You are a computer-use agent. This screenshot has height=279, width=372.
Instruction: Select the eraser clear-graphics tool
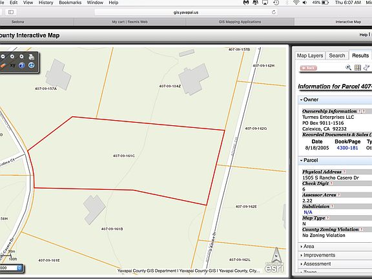coord(3,65)
